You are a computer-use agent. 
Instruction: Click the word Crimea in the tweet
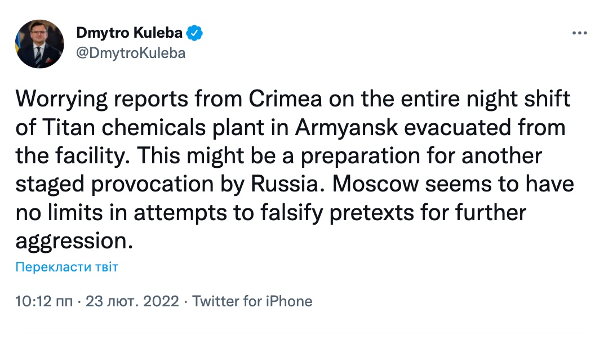coord(285,99)
